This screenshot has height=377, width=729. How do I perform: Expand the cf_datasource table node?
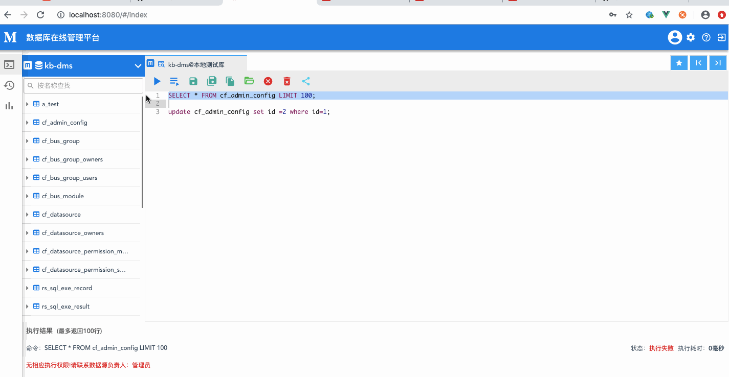[27, 215]
